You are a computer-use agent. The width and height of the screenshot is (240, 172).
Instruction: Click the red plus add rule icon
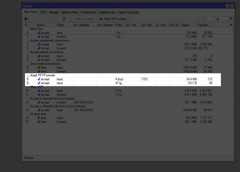point(26,19)
